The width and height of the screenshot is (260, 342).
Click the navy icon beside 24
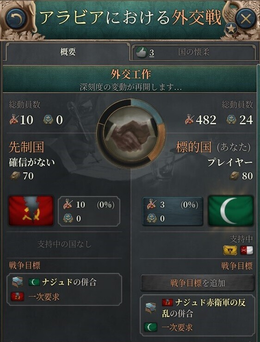pos(231,120)
